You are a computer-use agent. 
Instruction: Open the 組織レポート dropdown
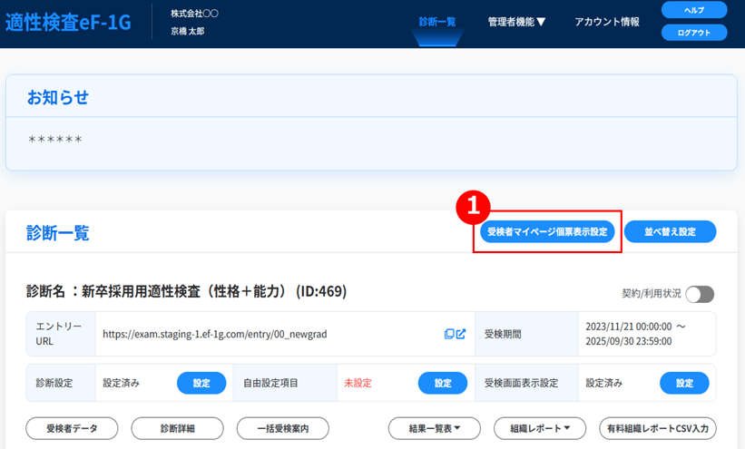point(542,428)
